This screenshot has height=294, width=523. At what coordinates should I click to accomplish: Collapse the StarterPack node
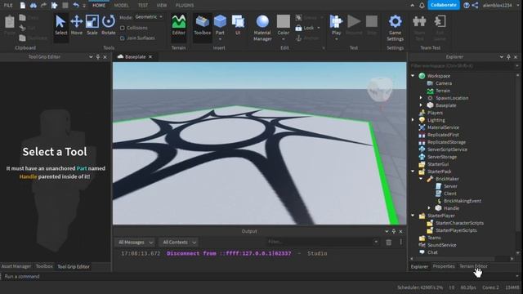(x=413, y=171)
